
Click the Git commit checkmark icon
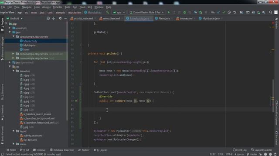coord(224,13)
